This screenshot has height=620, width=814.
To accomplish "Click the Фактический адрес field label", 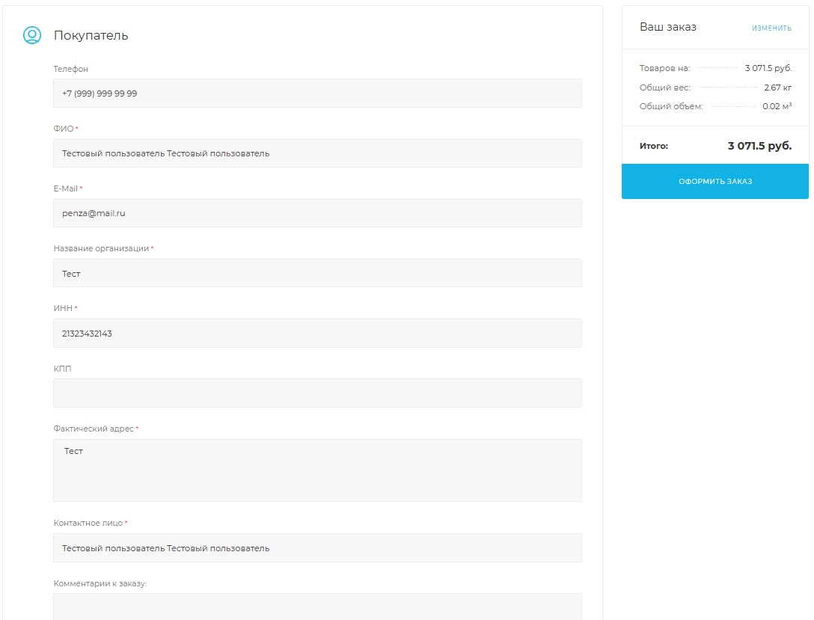I will [x=94, y=429].
